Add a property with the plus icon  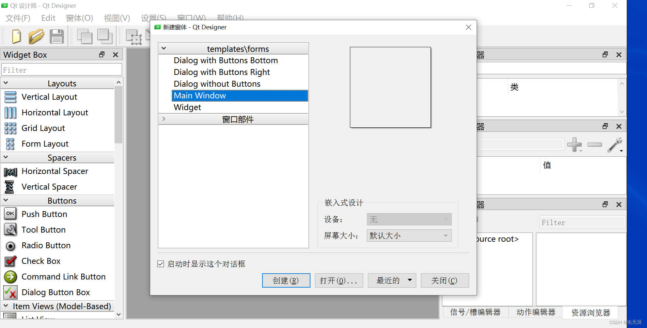(575, 145)
